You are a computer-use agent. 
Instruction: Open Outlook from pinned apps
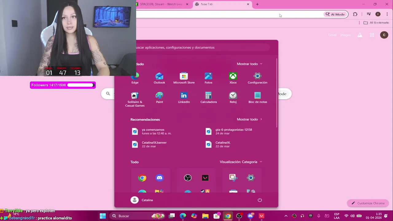[159, 78]
